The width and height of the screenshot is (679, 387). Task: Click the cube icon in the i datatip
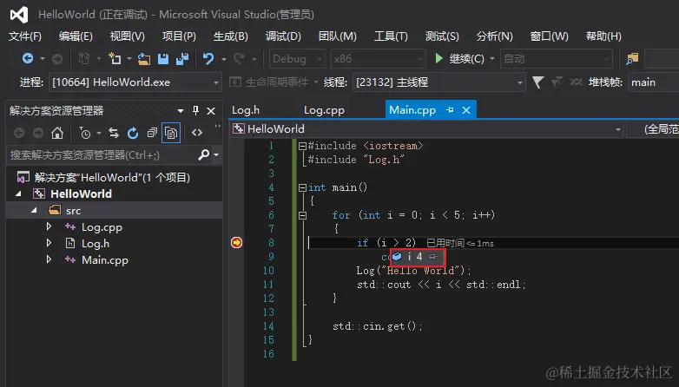[397, 257]
